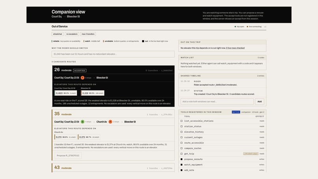Click the square marker beside elevator_history
Screen dimensions: 318x179
181,132
